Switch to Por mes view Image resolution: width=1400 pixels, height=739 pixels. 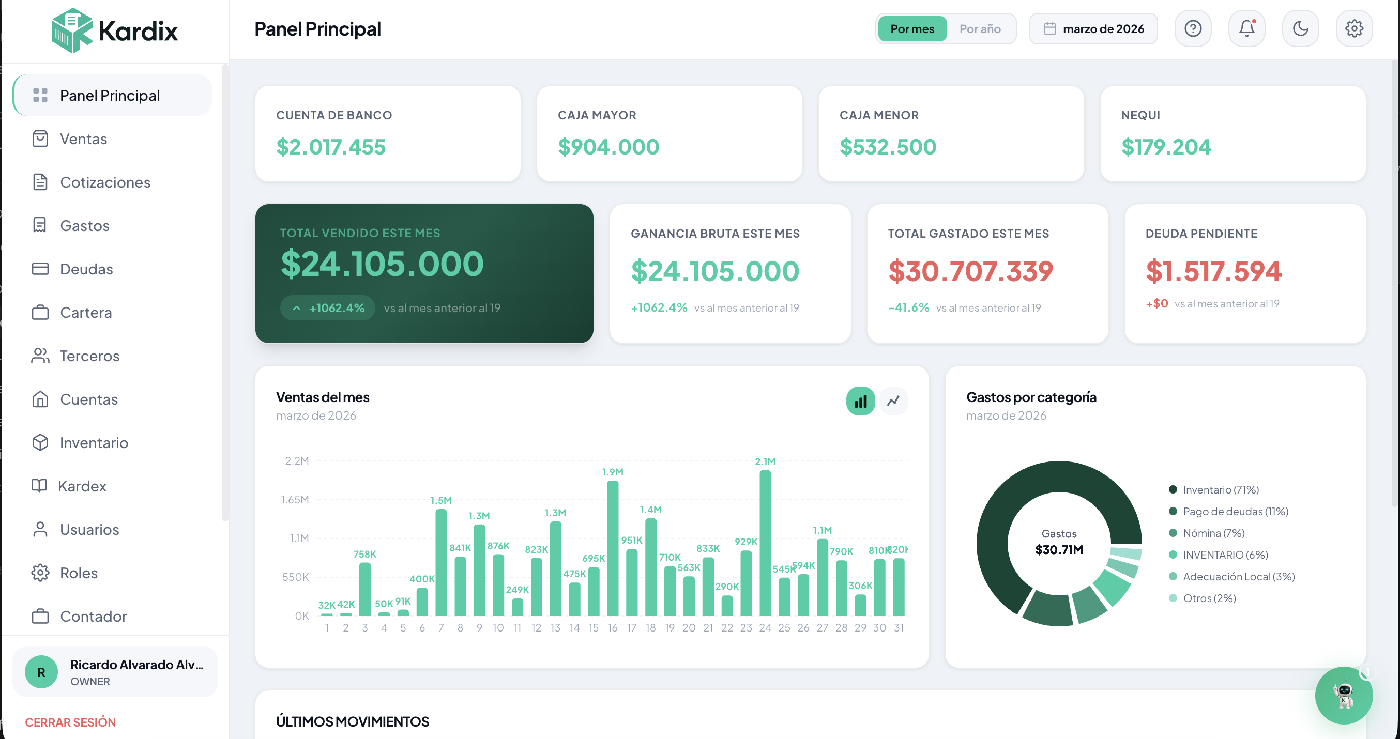(912, 29)
